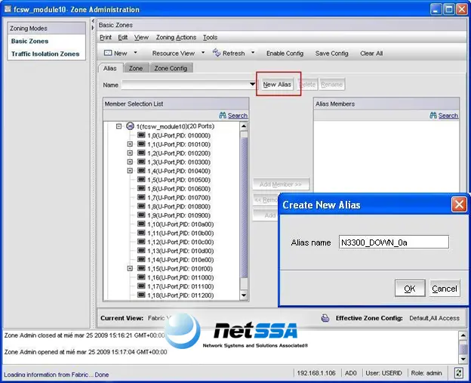Click port icon for 1,7 (PID 010700)
Image resolution: width=471 pixels, height=383 pixels.
tap(141, 197)
